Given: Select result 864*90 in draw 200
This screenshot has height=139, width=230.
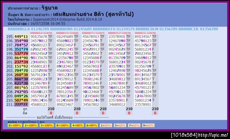Looking at the screenshot, I should point(21,58).
